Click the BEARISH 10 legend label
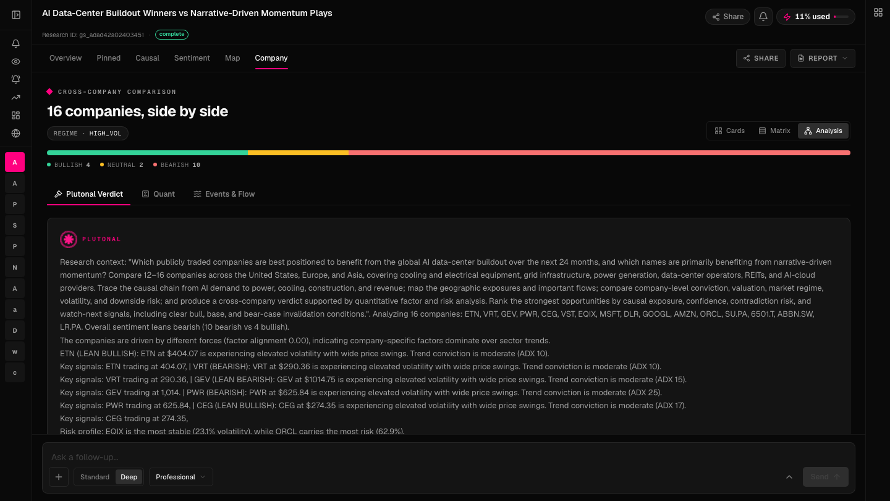The height and width of the screenshot is (501, 890). point(177,165)
